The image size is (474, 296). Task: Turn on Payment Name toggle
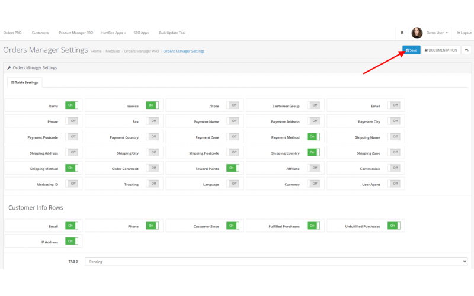pyautogui.click(x=233, y=121)
